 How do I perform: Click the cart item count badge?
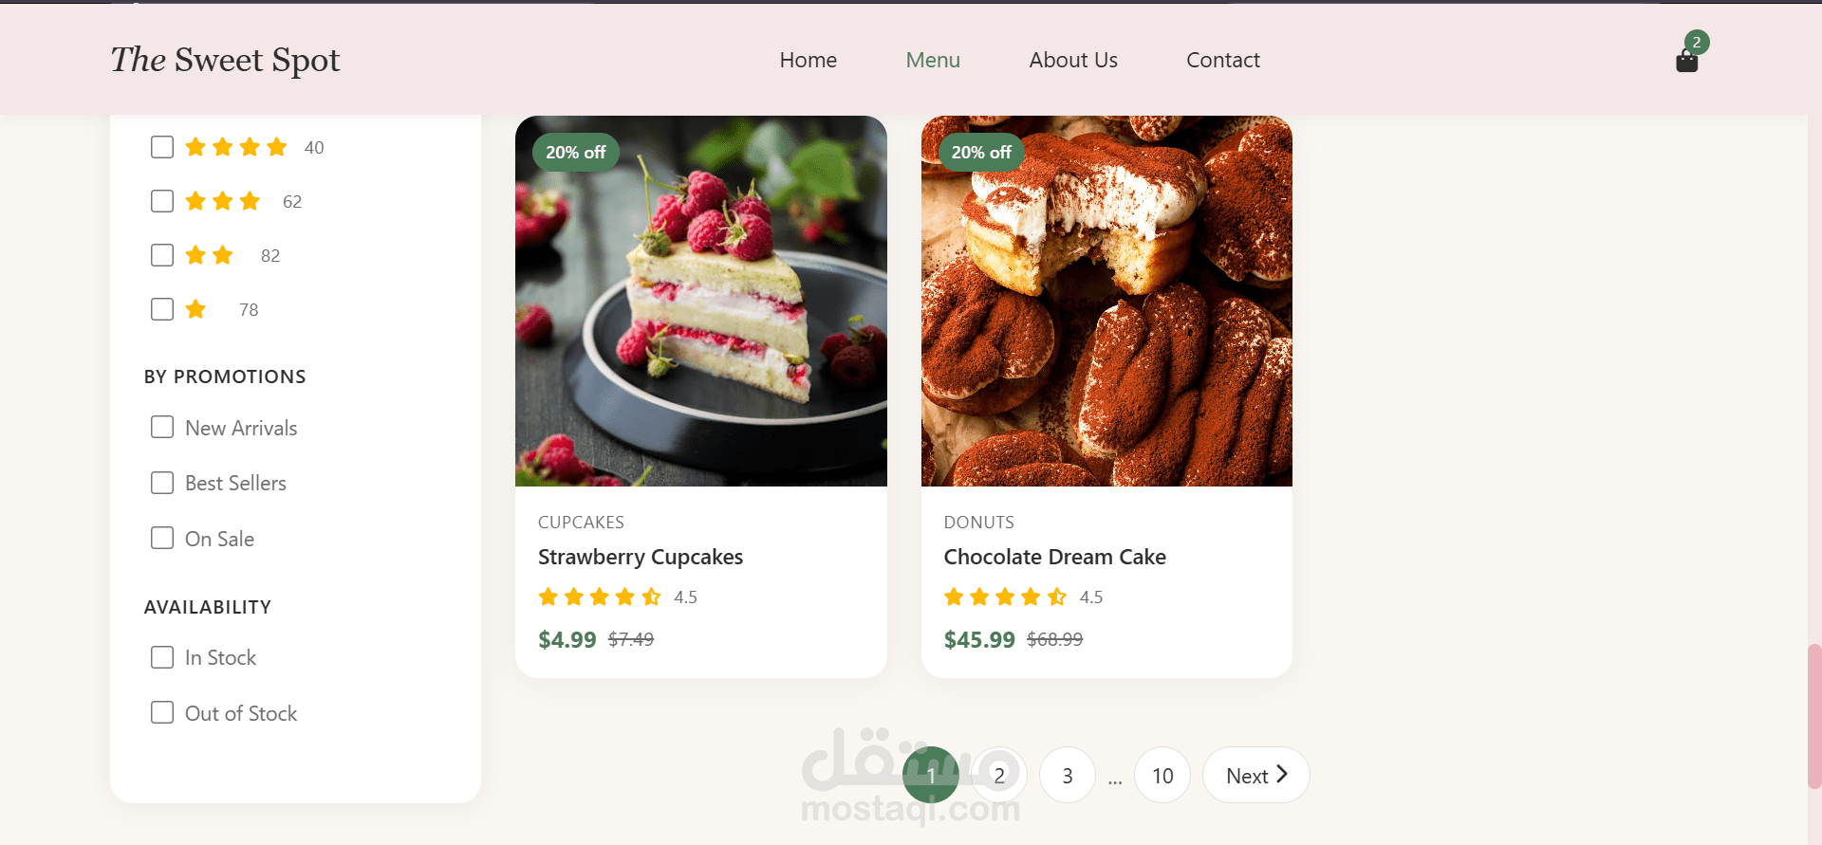1697,42
